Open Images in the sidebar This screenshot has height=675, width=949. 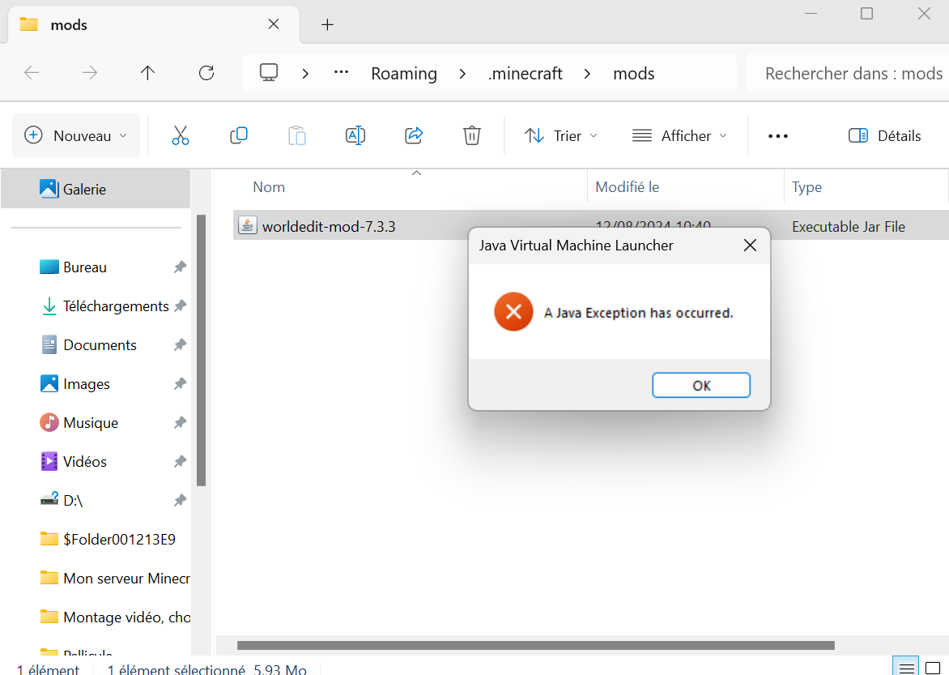click(x=87, y=383)
